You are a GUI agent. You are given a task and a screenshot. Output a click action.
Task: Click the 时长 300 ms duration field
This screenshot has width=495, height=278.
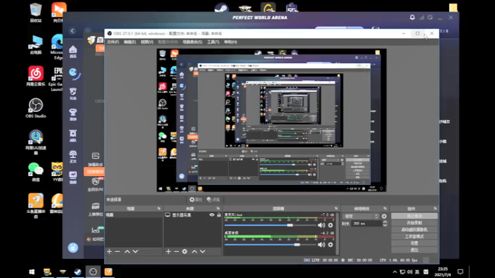366,224
